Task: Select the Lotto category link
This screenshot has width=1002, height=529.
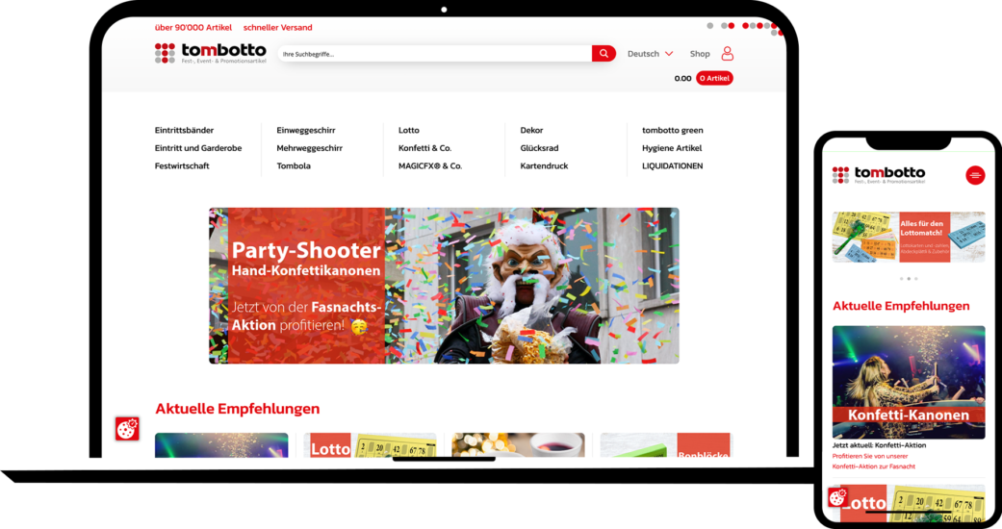Action: pos(409,130)
